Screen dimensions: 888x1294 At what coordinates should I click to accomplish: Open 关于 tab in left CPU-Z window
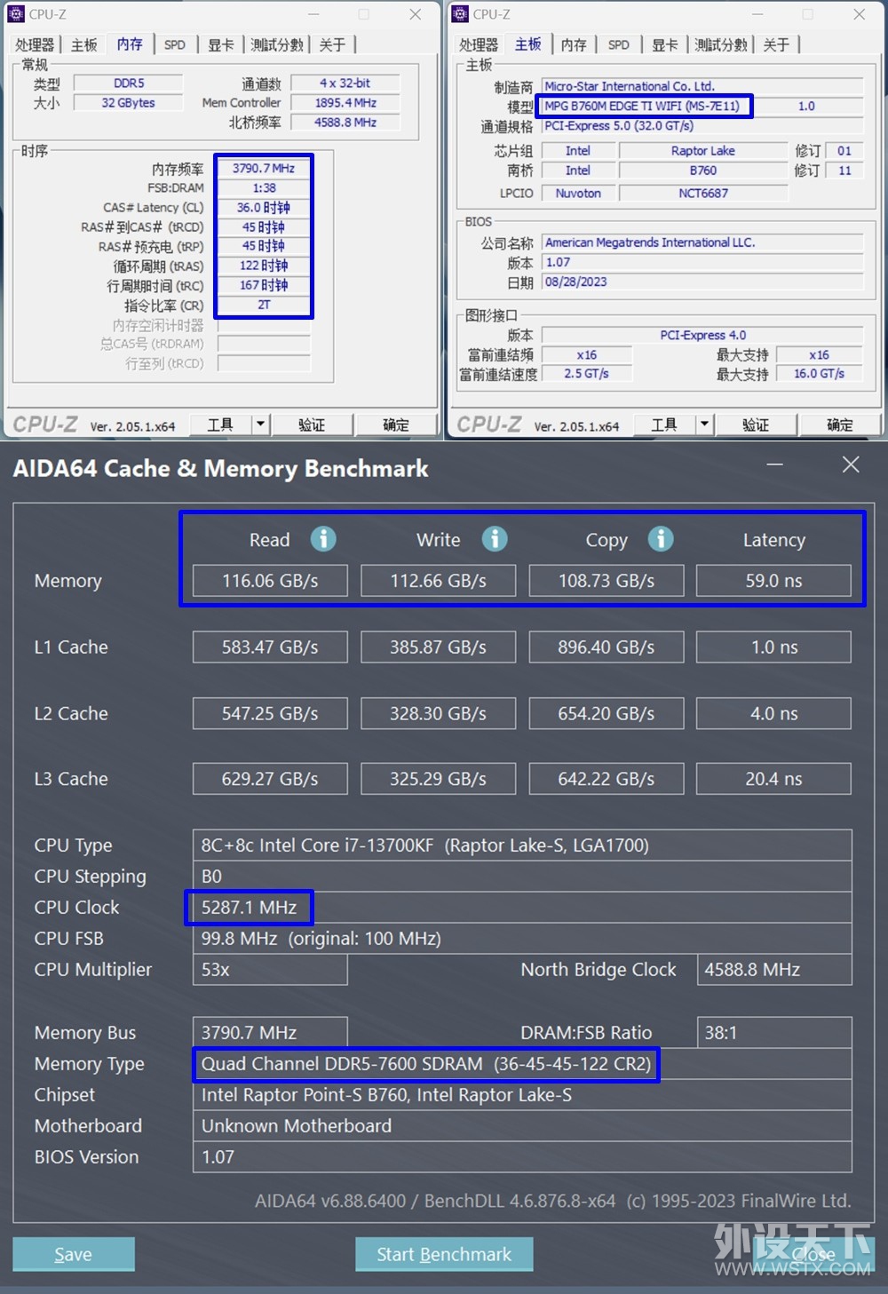[x=332, y=44]
